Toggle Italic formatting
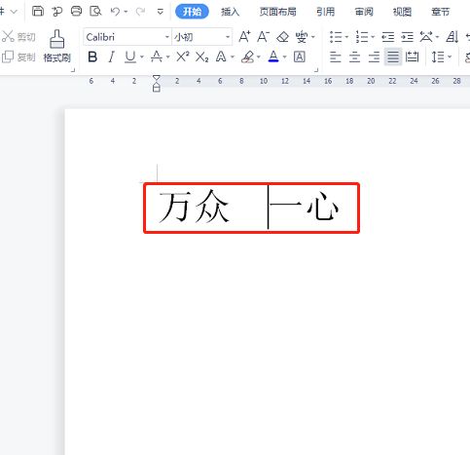The image size is (470, 455). [112, 57]
